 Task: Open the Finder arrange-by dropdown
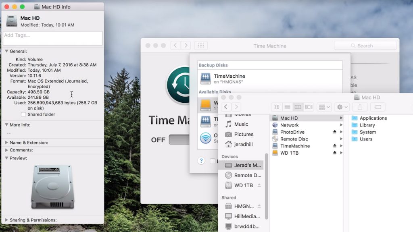pyautogui.click(x=324, y=107)
